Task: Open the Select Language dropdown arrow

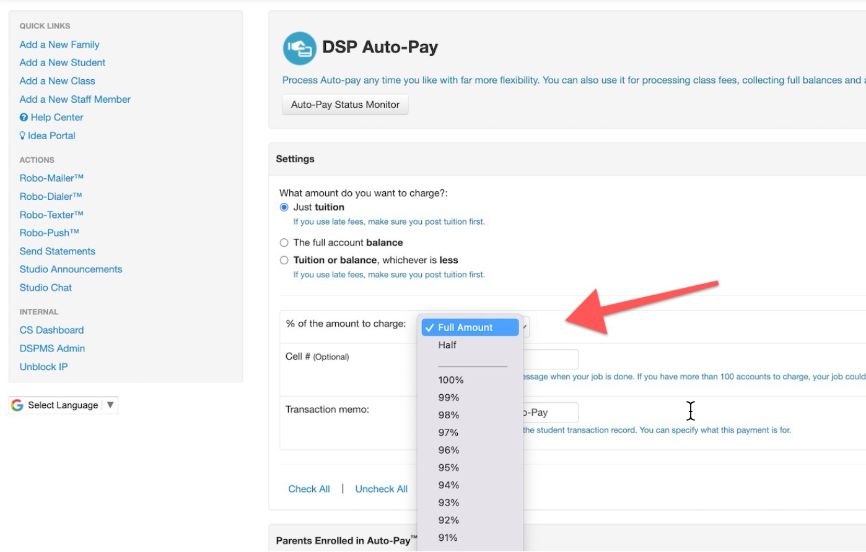Action: (x=110, y=405)
